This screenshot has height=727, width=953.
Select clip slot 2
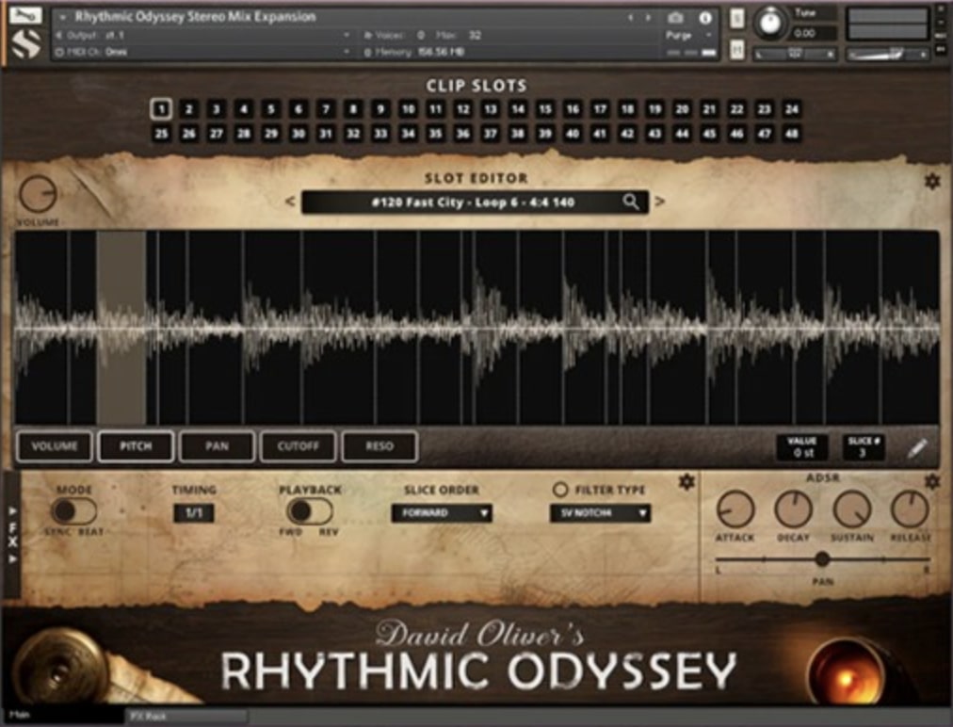tap(189, 109)
